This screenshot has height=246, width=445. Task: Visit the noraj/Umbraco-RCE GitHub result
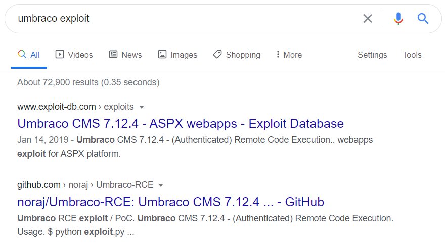(x=170, y=202)
